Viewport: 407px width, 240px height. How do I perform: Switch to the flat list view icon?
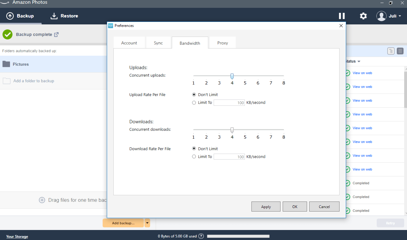coord(400,51)
